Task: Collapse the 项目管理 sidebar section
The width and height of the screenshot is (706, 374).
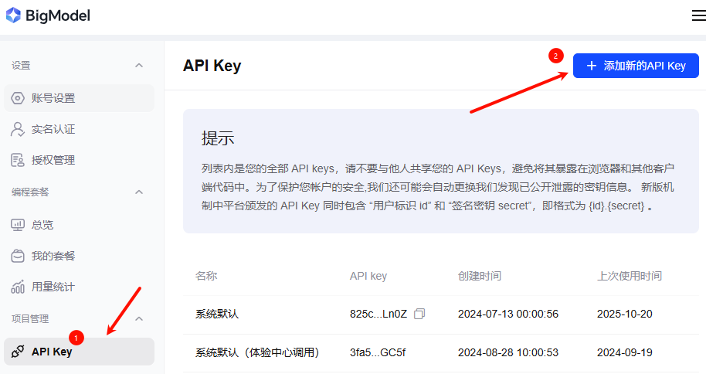Action: [139, 318]
